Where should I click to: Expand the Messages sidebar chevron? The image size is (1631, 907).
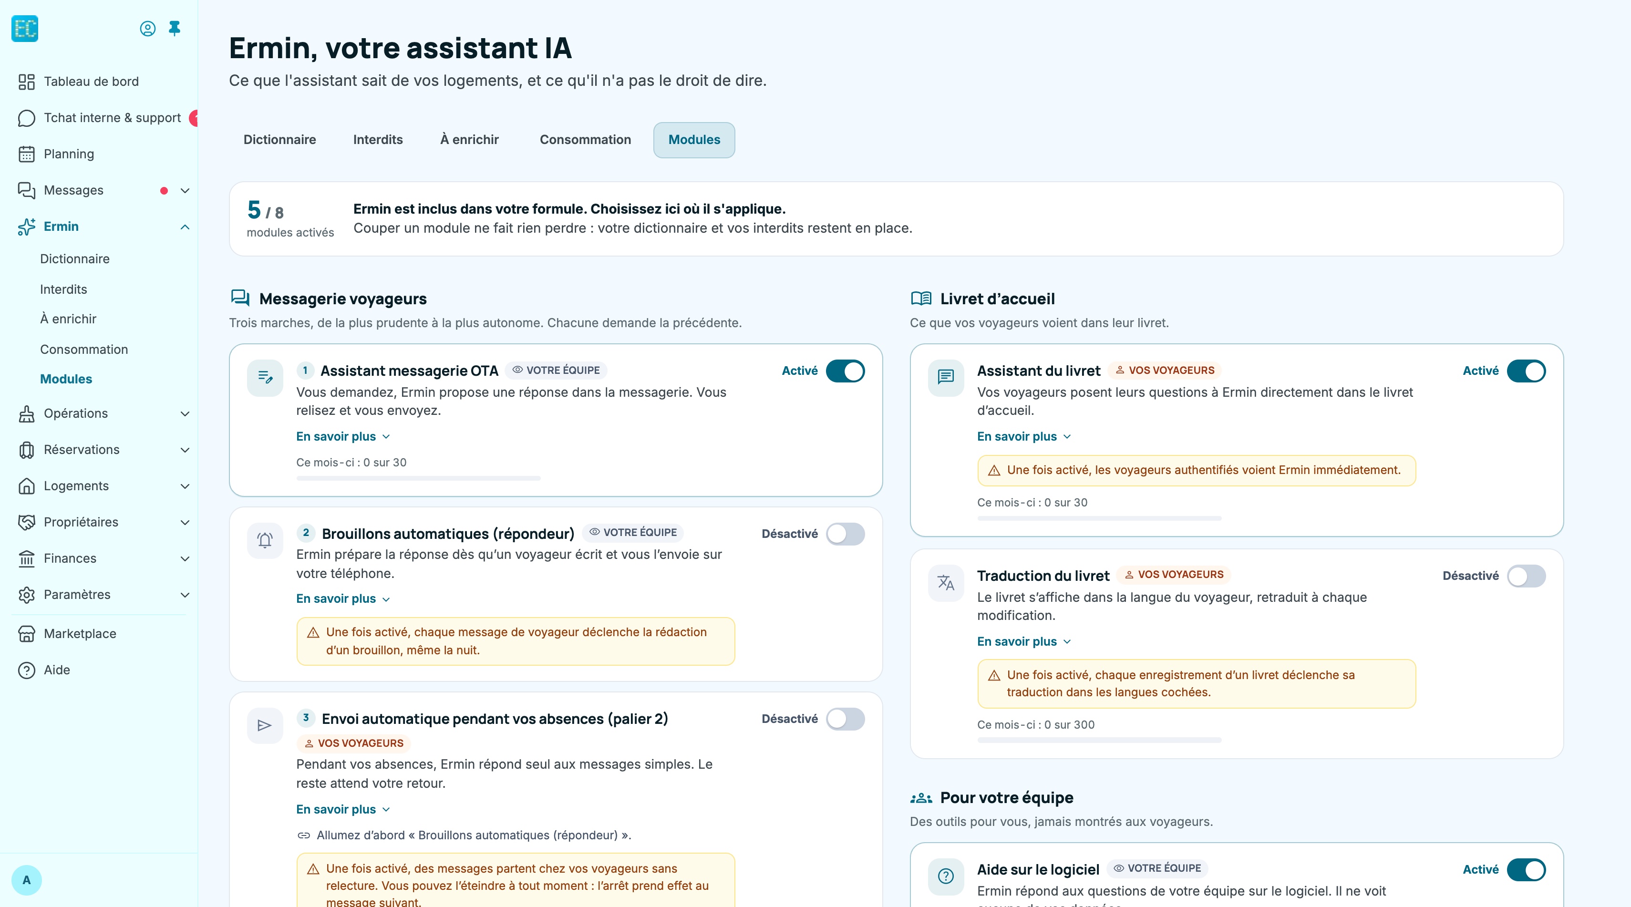pos(185,191)
